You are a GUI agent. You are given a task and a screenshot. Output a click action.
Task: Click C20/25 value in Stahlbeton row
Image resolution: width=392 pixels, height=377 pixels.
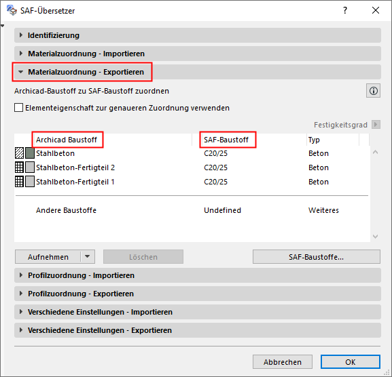pyautogui.click(x=216, y=153)
